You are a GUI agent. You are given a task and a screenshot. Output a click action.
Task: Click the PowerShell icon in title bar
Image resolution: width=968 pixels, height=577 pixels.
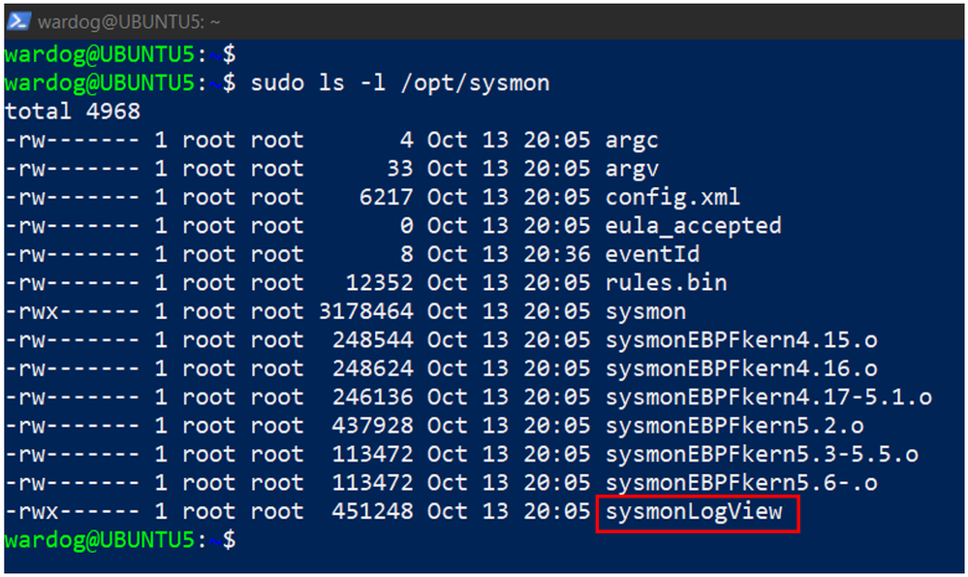pos(17,21)
